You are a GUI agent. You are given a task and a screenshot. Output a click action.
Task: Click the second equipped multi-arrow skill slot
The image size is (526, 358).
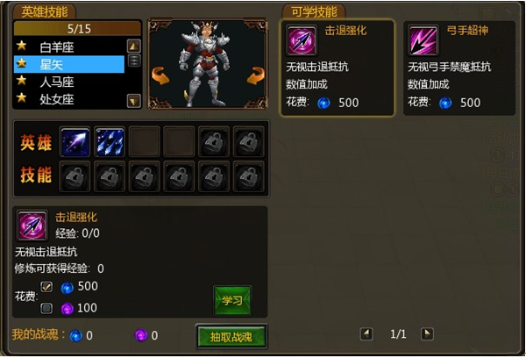(x=110, y=142)
